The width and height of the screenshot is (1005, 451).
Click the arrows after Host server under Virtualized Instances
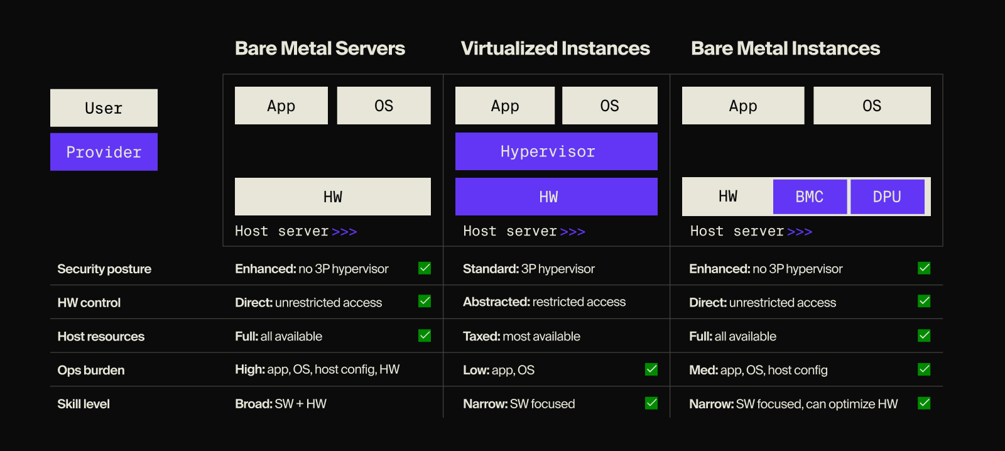pyautogui.click(x=573, y=232)
